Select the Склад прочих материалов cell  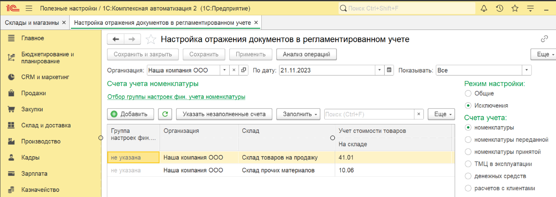(287, 170)
